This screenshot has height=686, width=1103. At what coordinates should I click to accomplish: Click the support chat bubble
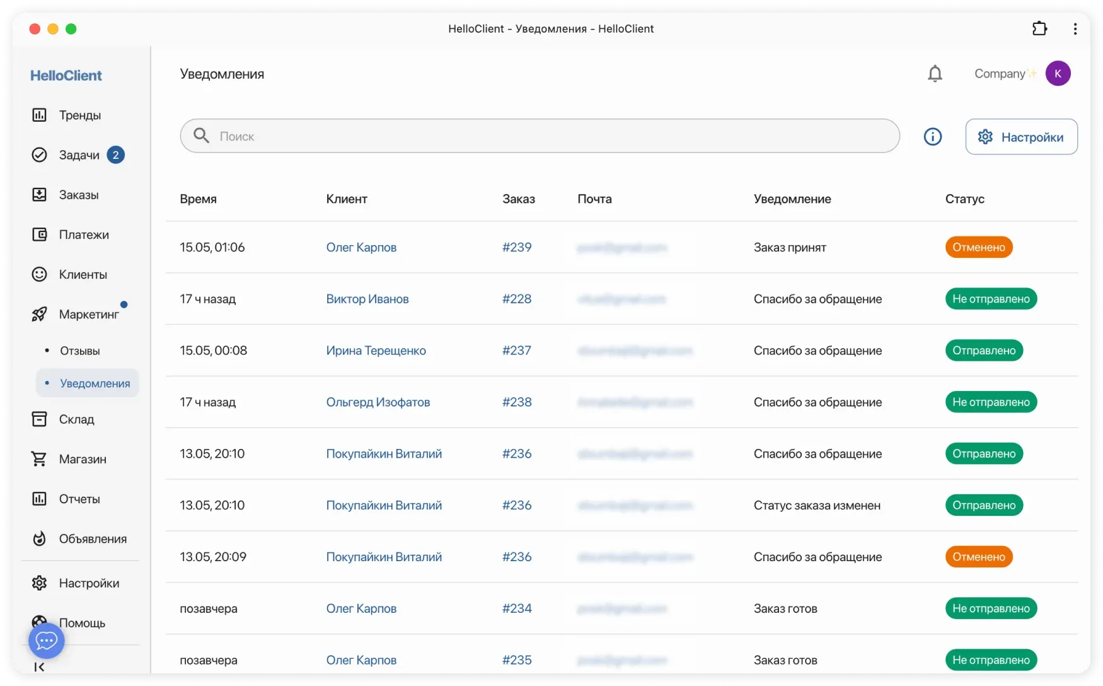coord(46,640)
